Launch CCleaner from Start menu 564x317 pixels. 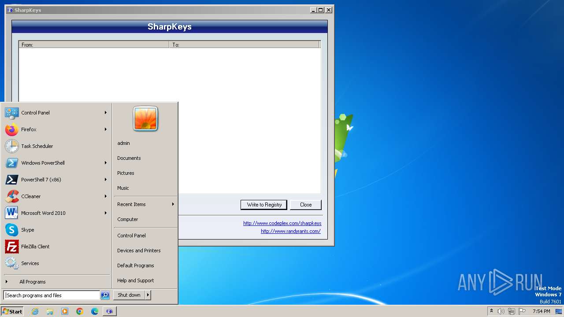tap(56, 196)
